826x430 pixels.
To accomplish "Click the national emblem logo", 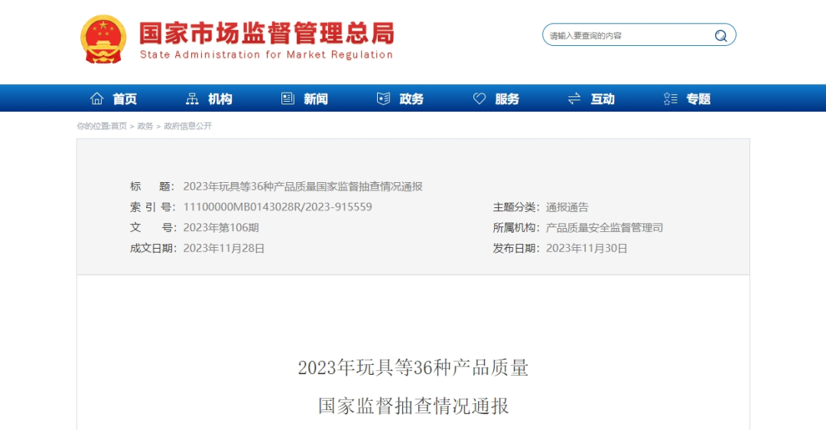I will [x=104, y=39].
